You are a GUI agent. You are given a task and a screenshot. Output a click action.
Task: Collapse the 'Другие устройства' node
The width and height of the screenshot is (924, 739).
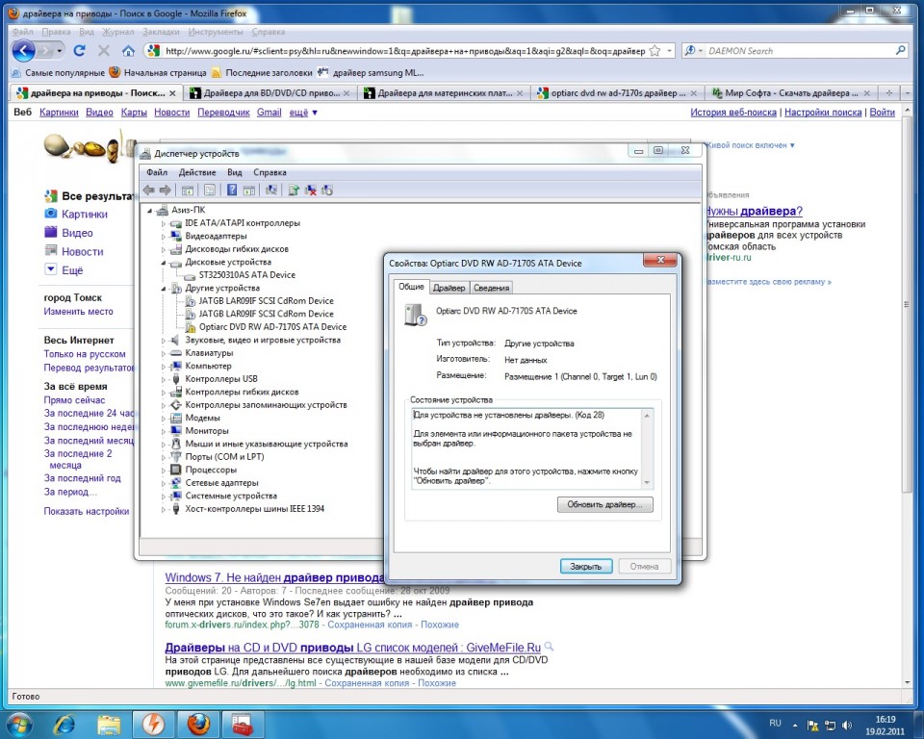pyautogui.click(x=164, y=288)
